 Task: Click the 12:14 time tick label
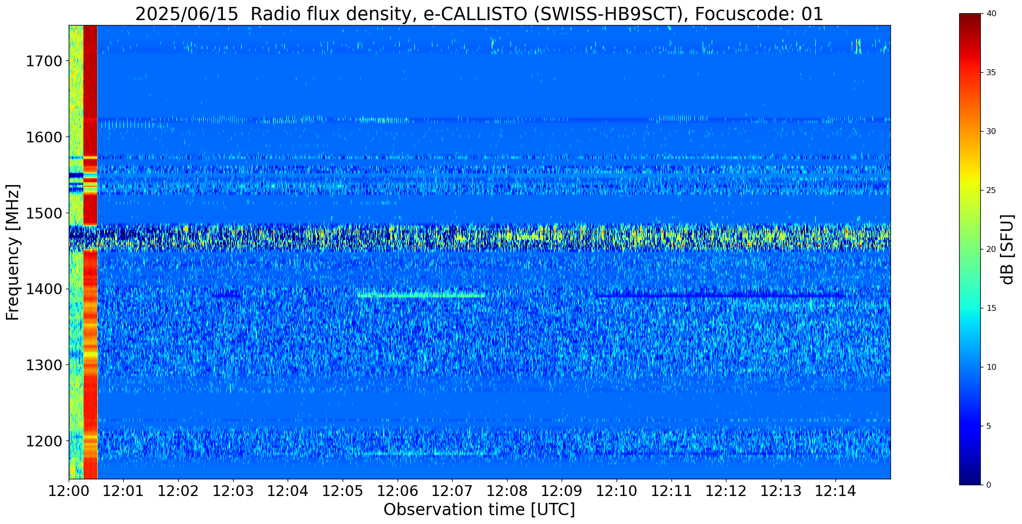(x=836, y=491)
